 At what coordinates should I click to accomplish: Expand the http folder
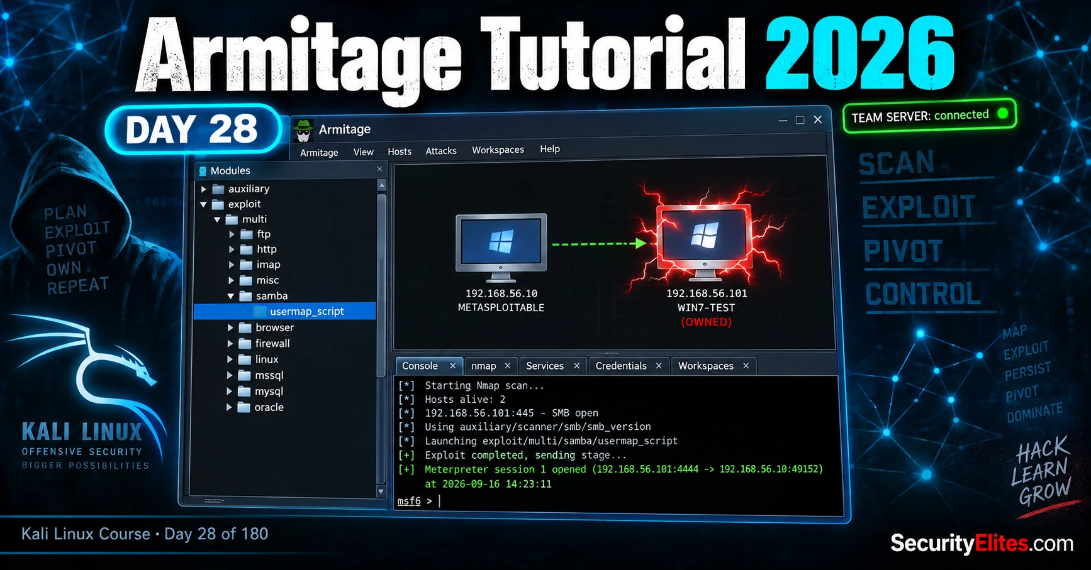232,249
